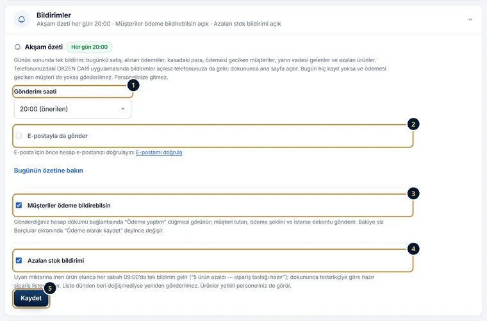Click the 'Bildirimler' section title
Screen dimensions: 487x321
pyautogui.click(x=54, y=15)
